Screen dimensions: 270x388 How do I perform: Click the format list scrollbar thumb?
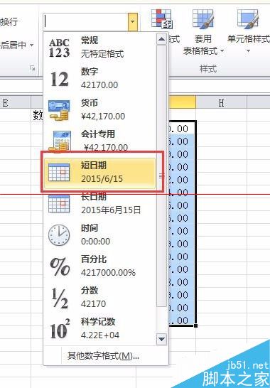161,176
